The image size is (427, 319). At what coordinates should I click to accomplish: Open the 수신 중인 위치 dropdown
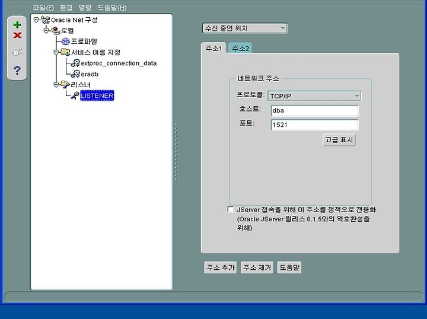244,28
